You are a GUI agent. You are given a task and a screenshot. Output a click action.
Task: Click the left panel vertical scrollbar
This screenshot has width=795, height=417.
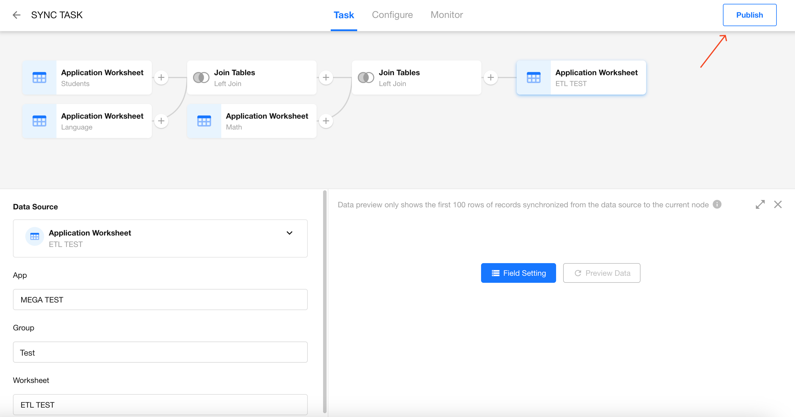coord(325,302)
